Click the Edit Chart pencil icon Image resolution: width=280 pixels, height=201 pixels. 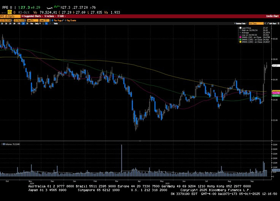[268, 24]
